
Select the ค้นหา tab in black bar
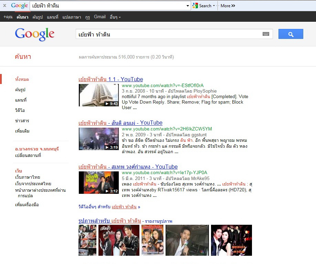(x=23, y=17)
